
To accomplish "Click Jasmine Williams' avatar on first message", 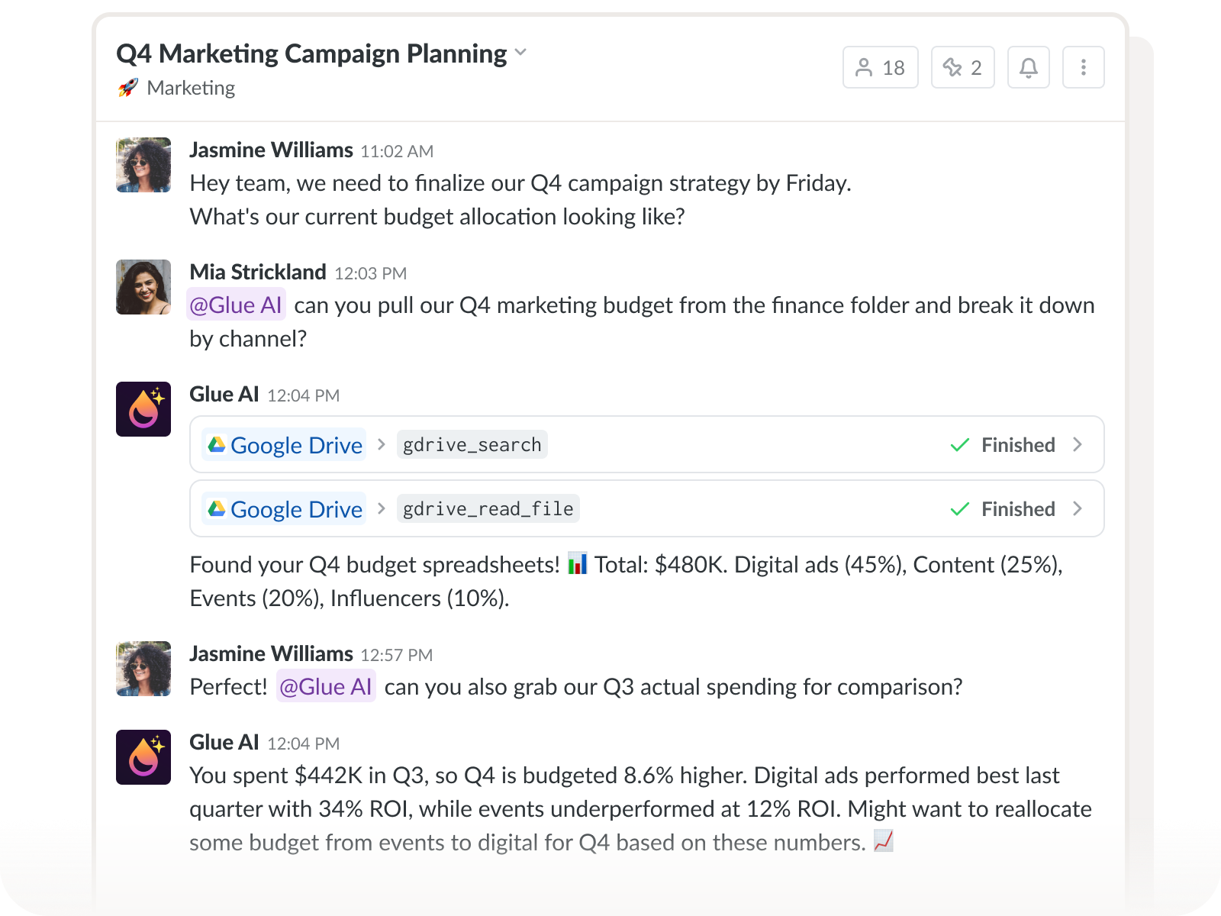I will tap(143, 165).
